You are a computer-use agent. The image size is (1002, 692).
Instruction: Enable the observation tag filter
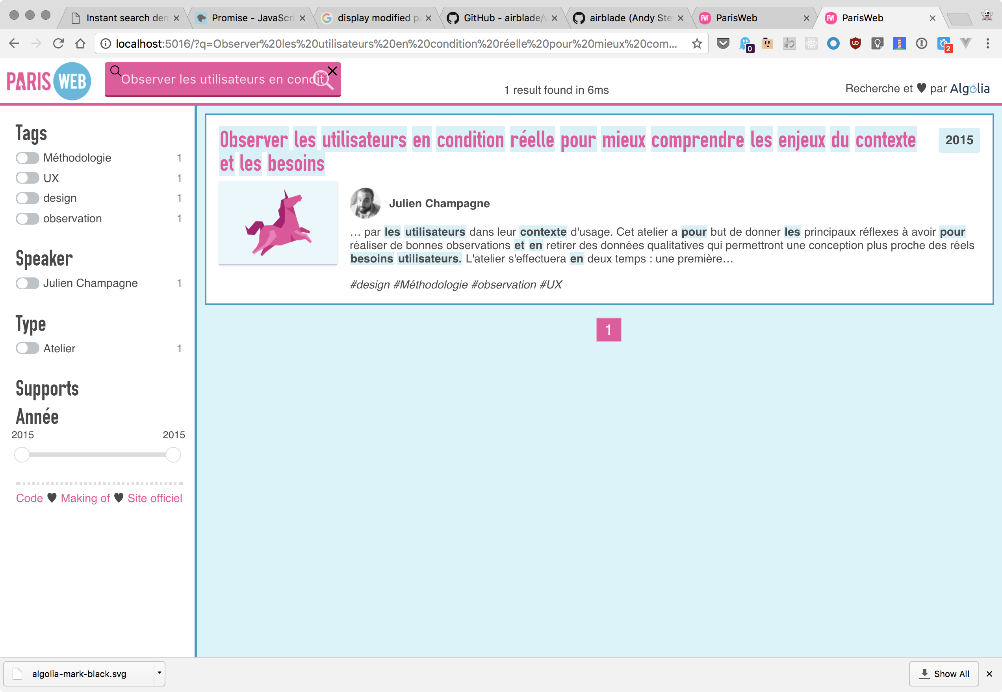(x=27, y=219)
